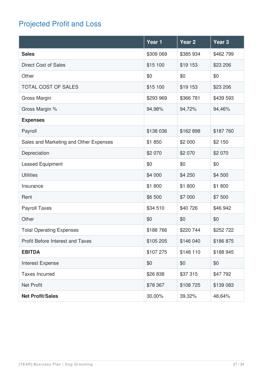This screenshot has height=373, width=263.
Task: Click the EBITDA row label
Action: (31, 252)
